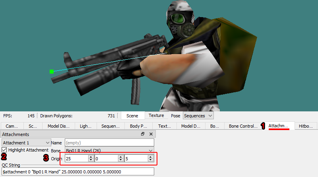Open the Bone Control... tab
This screenshot has width=318, height=177.
pos(243,126)
